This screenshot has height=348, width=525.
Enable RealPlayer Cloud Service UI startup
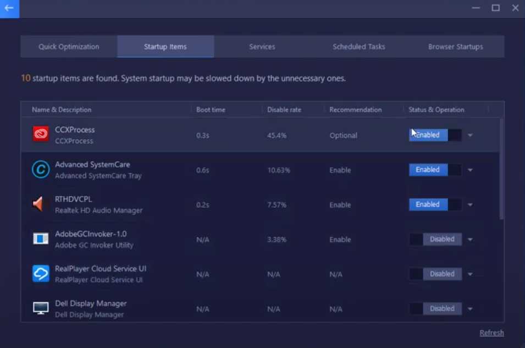pos(435,274)
